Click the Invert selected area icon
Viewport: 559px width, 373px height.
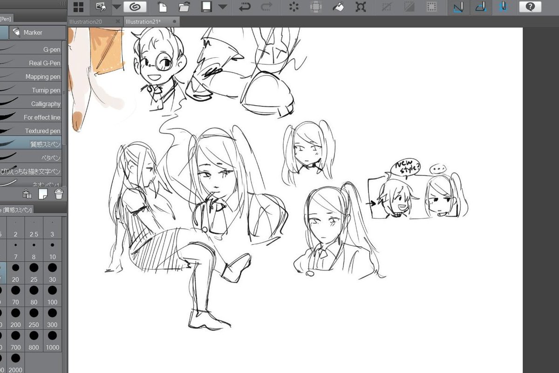tap(409, 7)
